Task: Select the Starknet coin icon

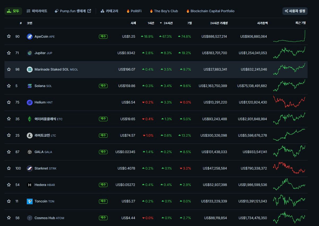Action: 30,168
